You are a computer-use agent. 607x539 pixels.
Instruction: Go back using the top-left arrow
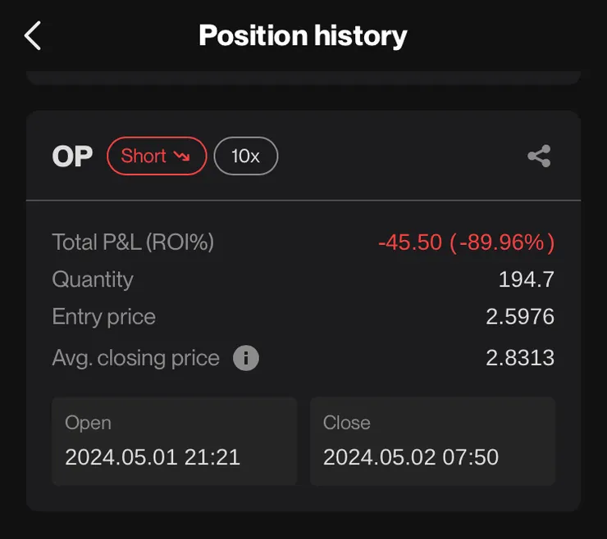(x=33, y=36)
